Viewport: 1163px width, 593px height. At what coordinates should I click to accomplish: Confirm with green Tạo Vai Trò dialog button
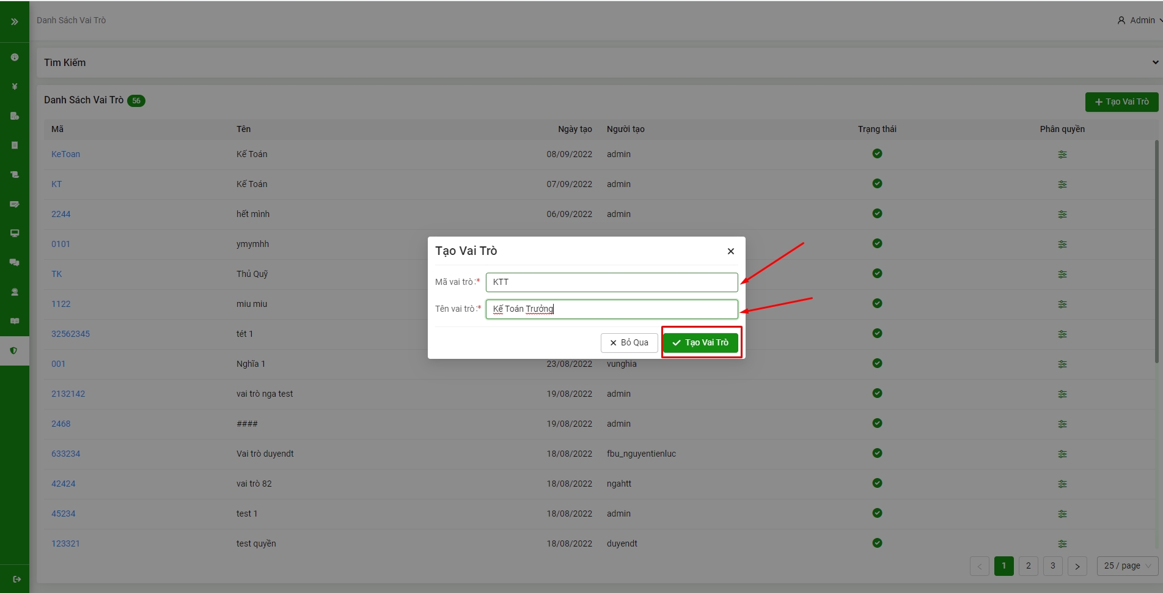700,342
